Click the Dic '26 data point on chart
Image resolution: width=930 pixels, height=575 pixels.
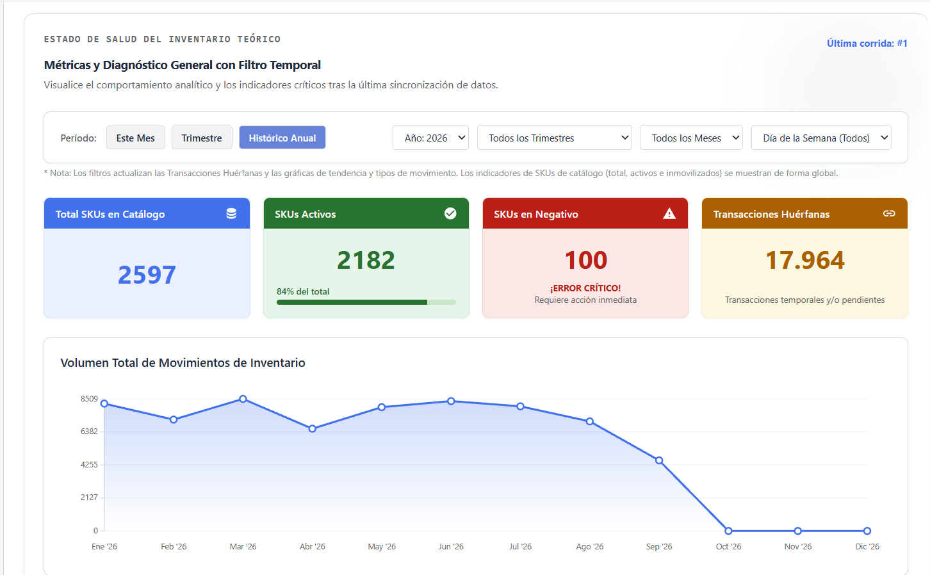click(867, 531)
